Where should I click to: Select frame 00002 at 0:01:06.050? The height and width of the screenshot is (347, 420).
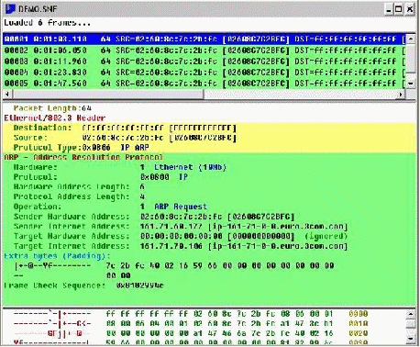[x=204, y=50]
